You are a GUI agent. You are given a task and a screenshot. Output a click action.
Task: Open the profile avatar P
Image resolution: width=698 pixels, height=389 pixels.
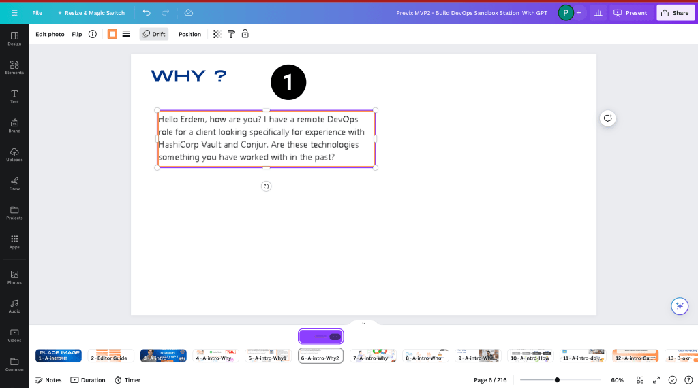[565, 13]
